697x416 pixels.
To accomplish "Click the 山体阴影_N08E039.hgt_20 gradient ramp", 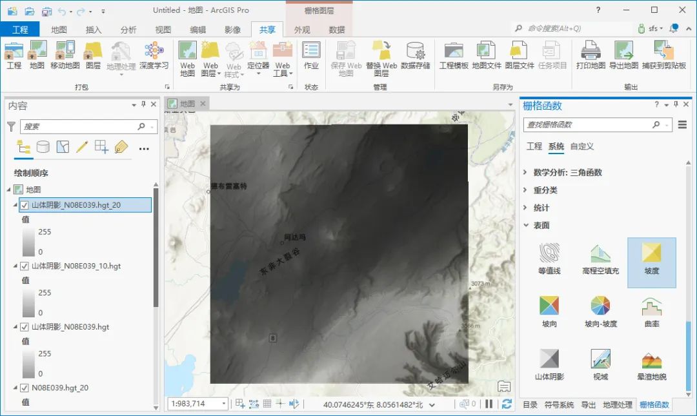I will point(28,242).
